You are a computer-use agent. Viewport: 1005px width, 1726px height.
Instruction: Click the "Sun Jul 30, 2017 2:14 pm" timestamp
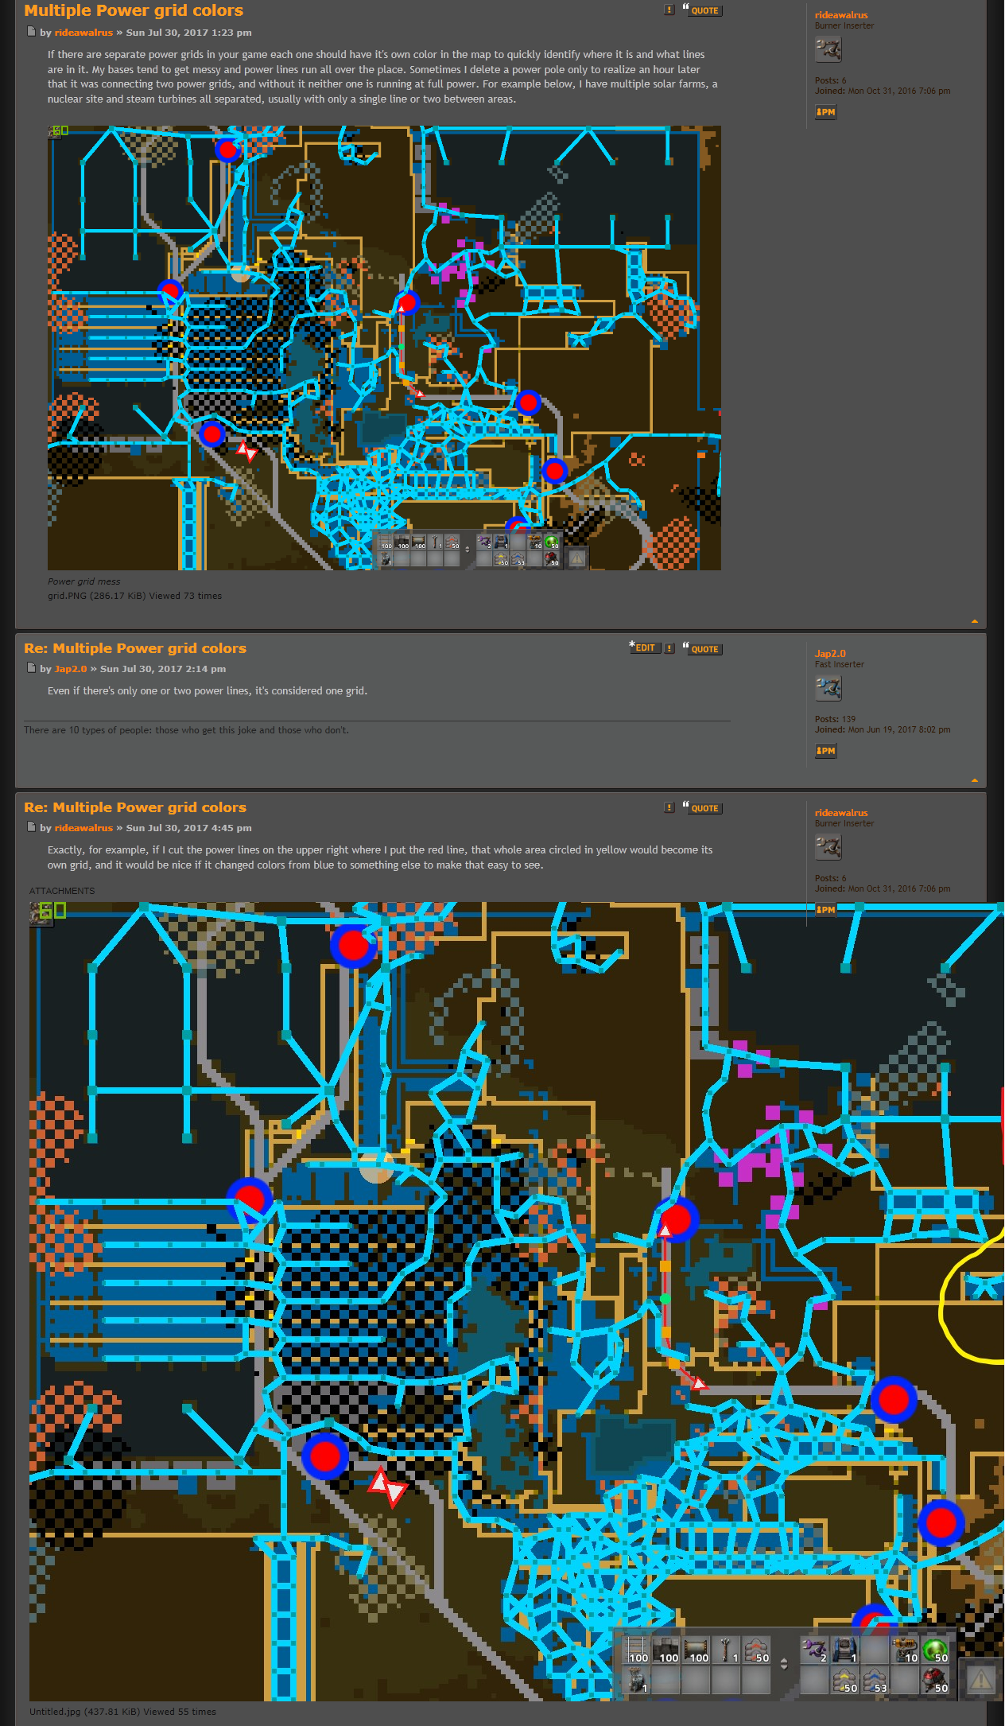pos(163,669)
